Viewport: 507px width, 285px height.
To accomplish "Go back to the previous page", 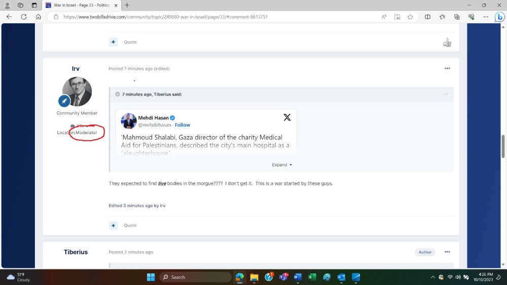I will tap(9, 17).
